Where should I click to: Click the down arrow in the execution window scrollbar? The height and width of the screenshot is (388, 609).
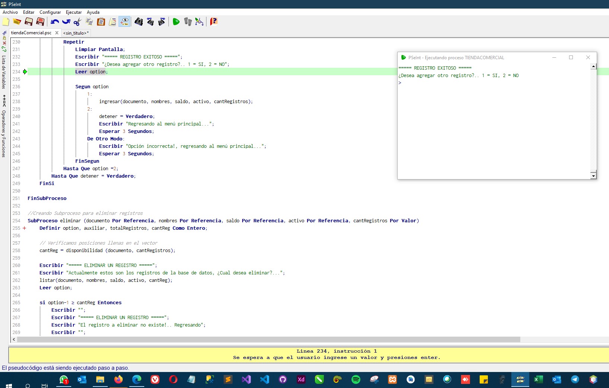coord(593,175)
